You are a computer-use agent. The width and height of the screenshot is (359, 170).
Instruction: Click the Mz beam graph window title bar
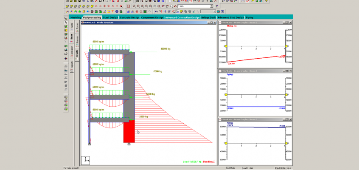click(x=255, y=23)
